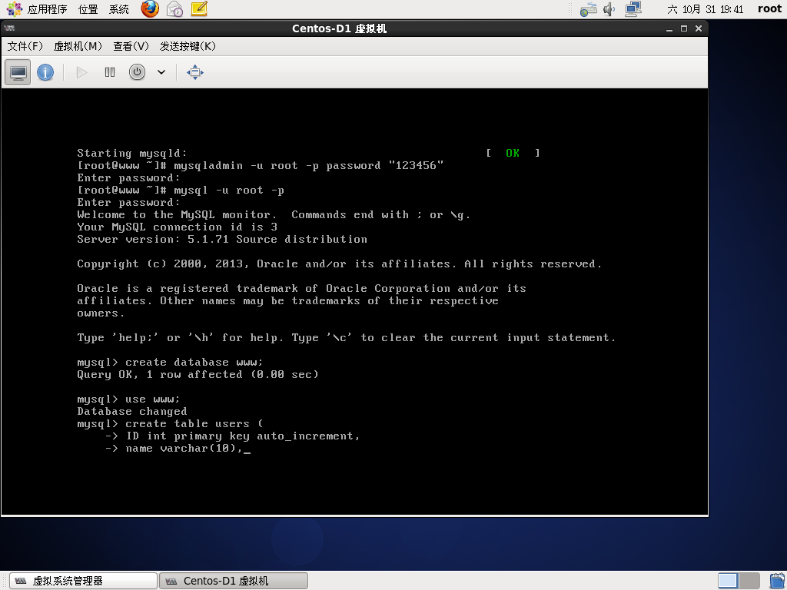
Task: Click the 'create database www;' line
Action: [170, 363]
